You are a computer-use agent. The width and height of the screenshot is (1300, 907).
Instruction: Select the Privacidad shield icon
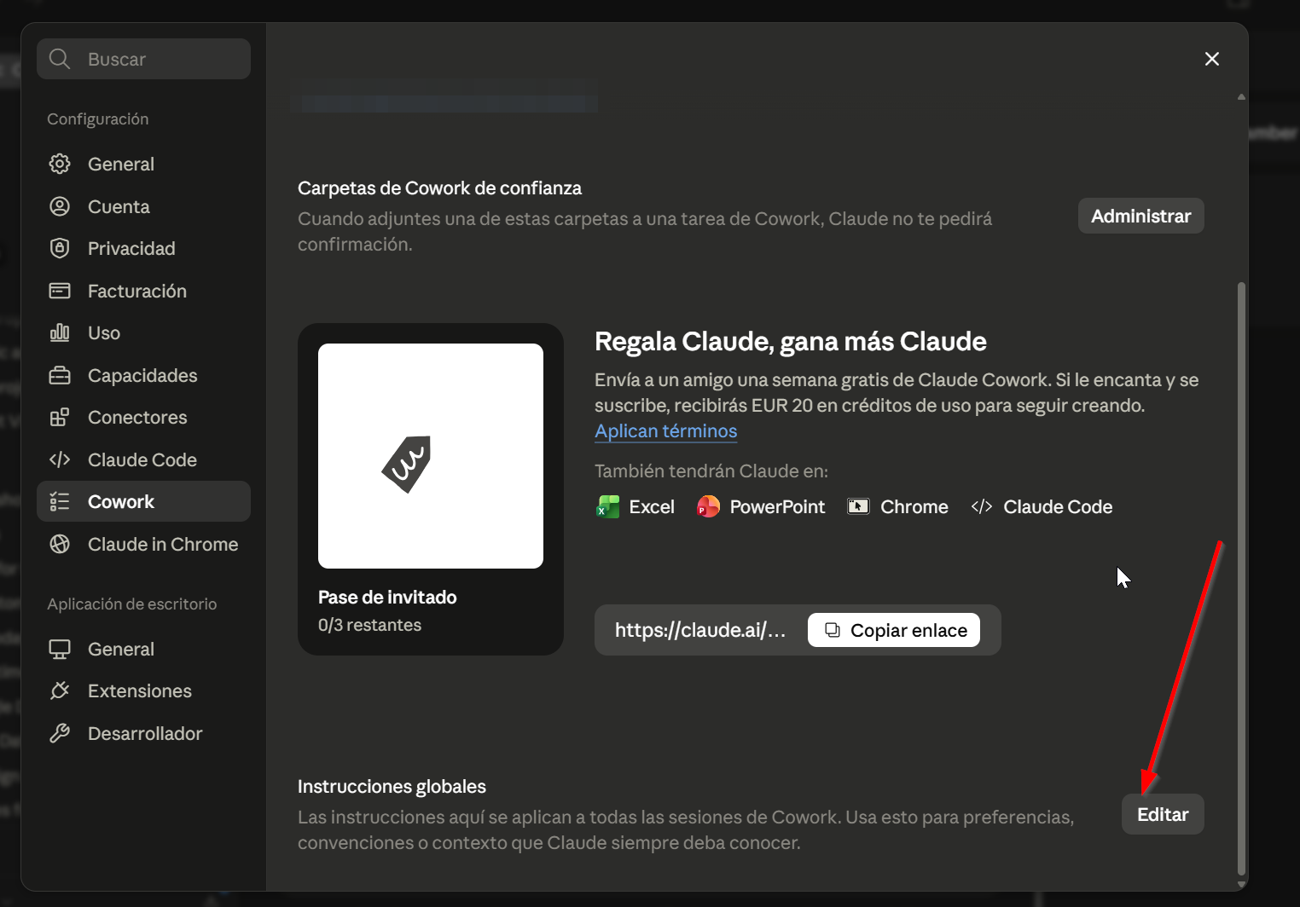coord(60,248)
